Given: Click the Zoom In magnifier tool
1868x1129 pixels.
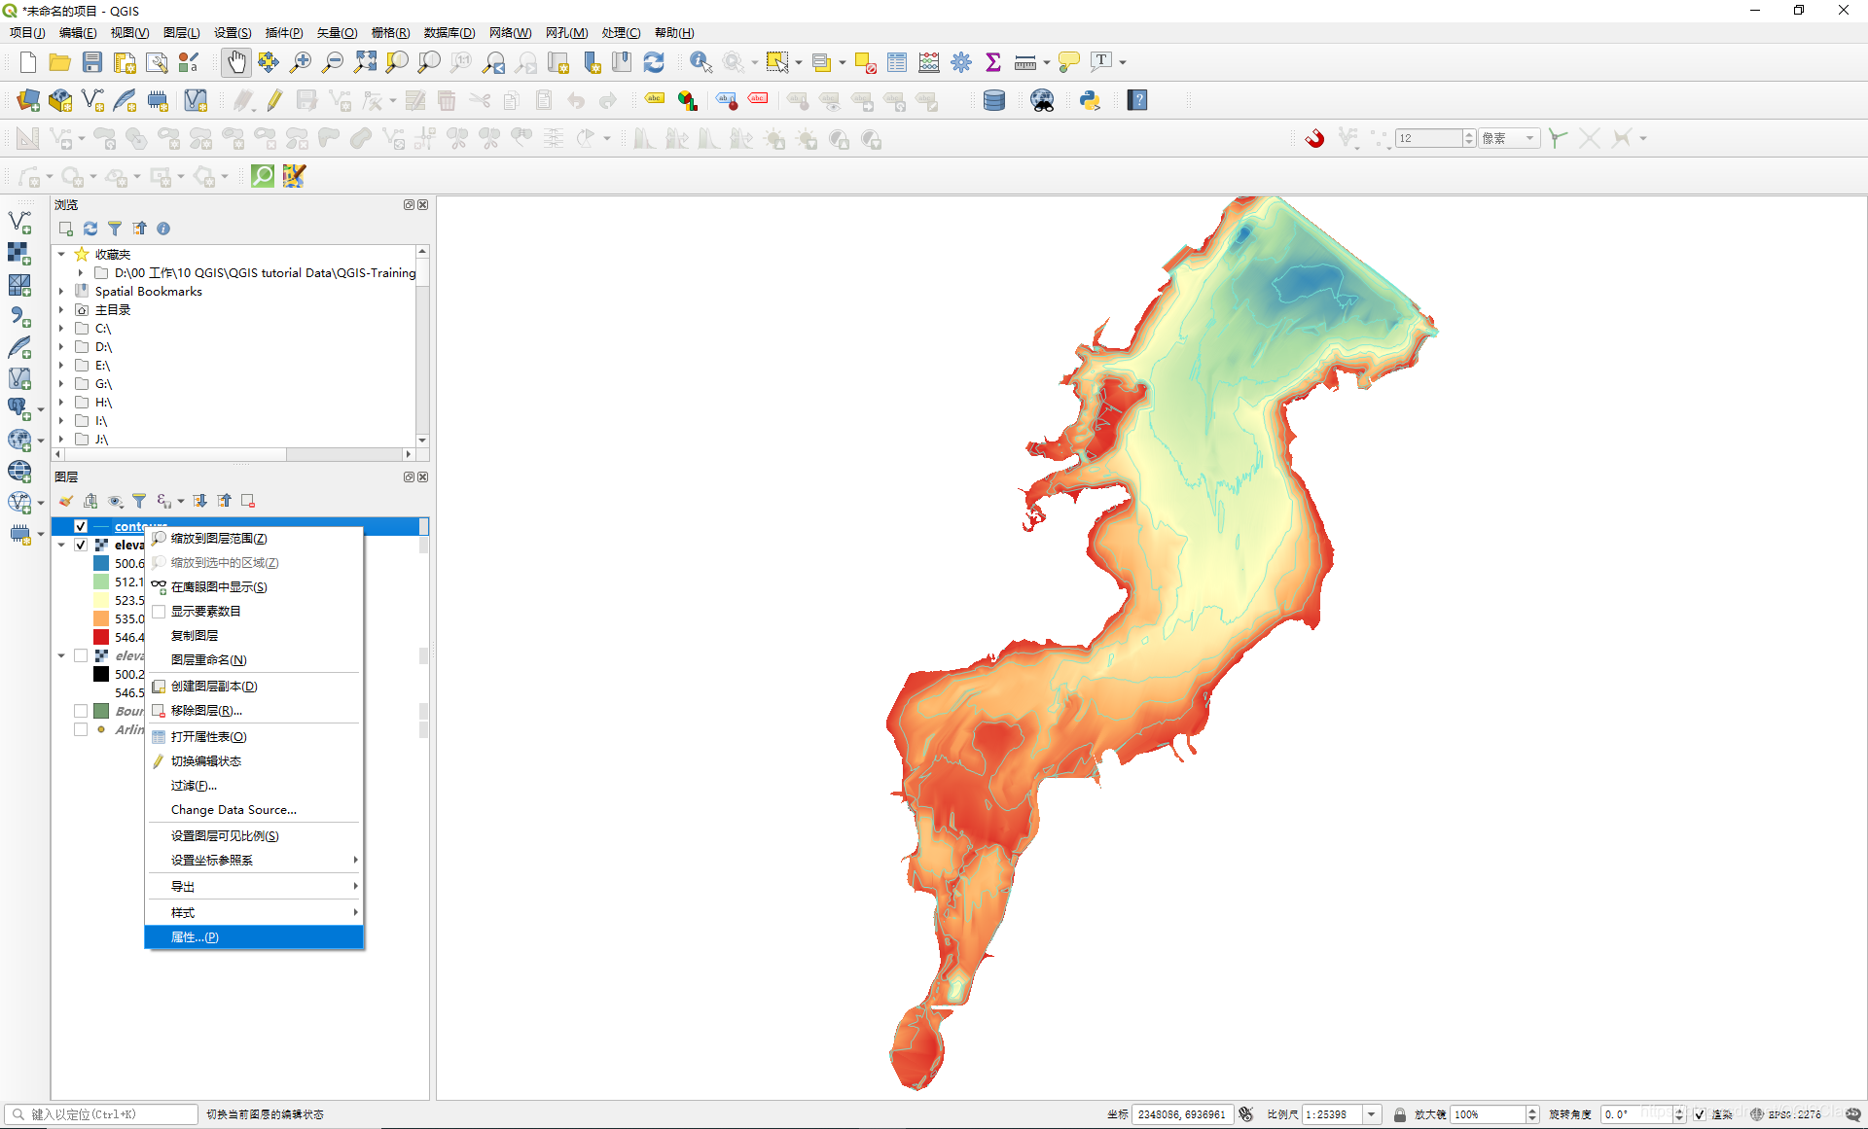Looking at the screenshot, I should [301, 62].
